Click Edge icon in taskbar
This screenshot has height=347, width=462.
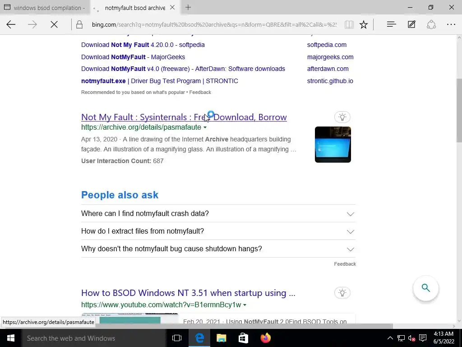tap(199, 338)
